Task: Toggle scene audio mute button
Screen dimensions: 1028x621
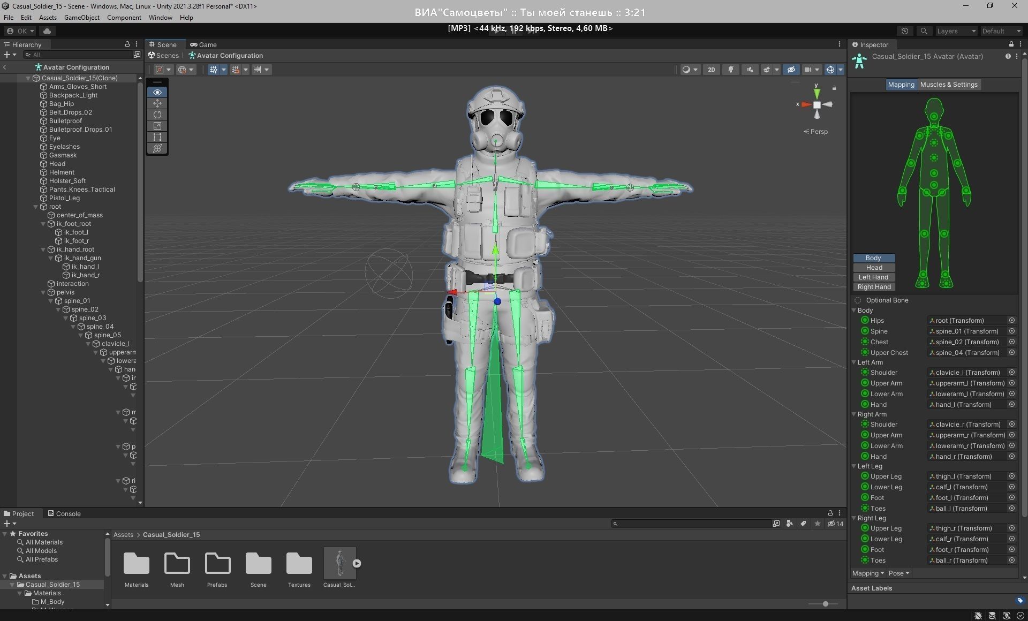Action: [750, 70]
